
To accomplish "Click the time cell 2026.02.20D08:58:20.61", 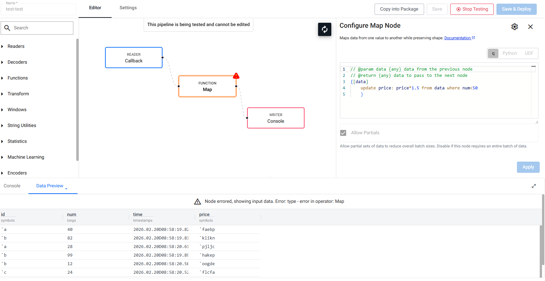I will 161,247.
